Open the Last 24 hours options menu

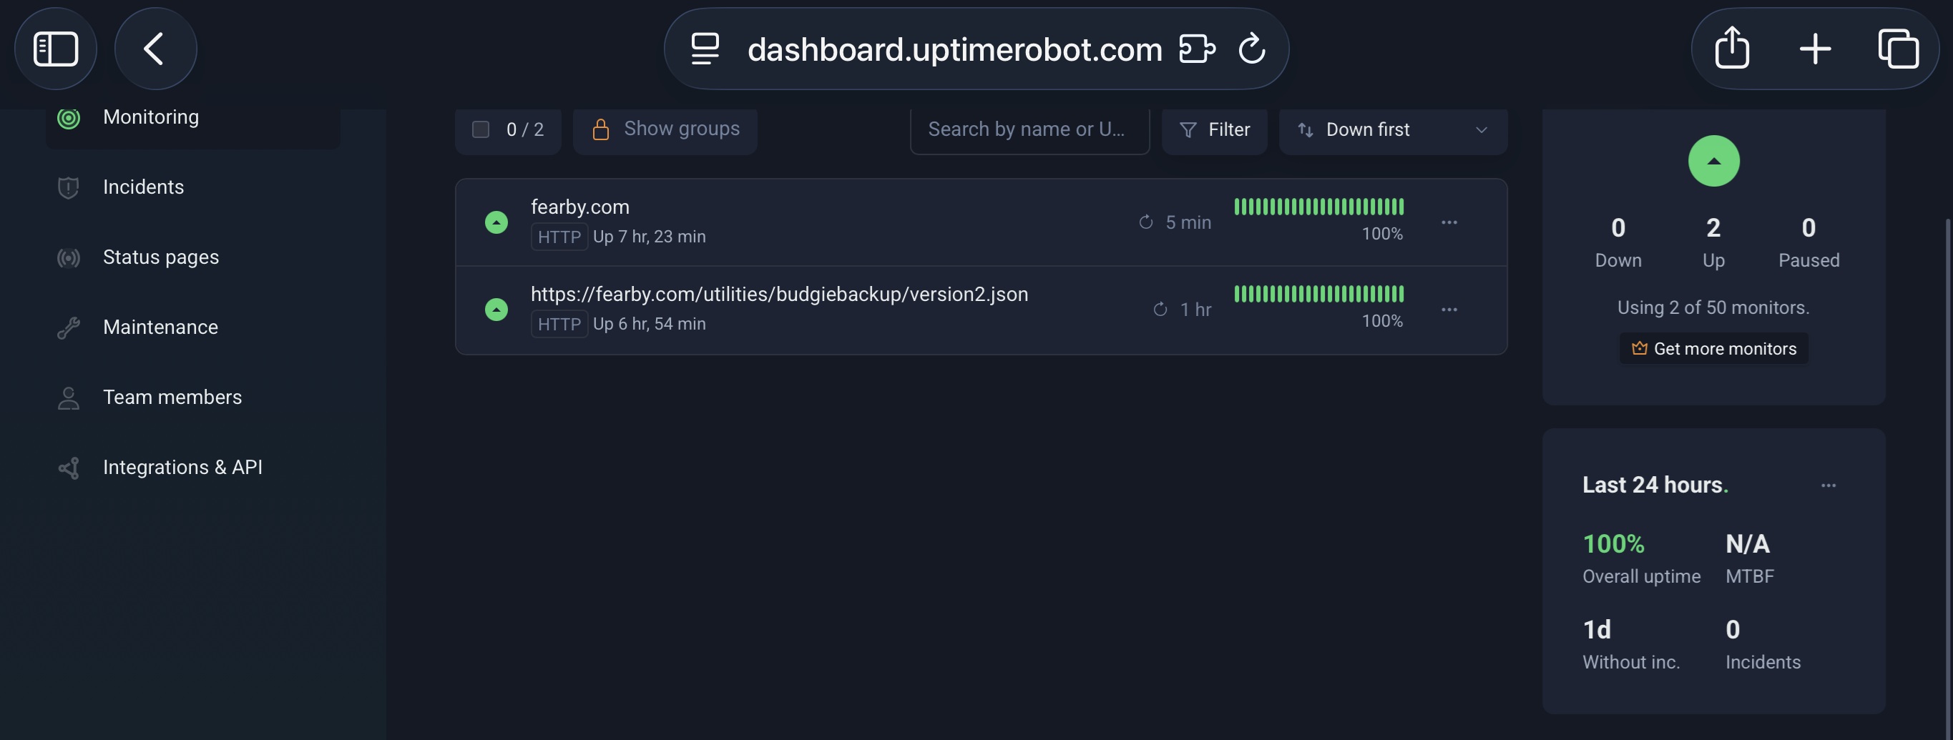coord(1828,485)
